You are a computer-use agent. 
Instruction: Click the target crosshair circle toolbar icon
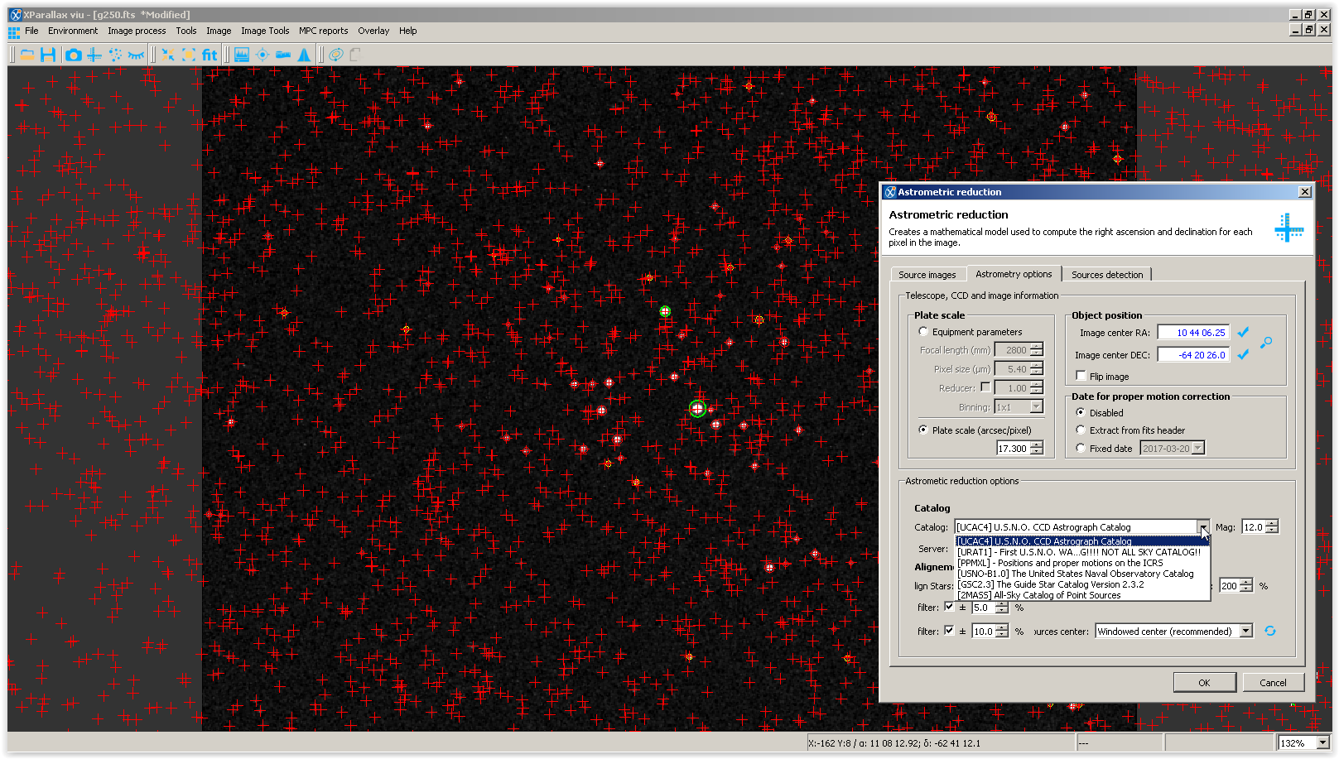click(263, 55)
